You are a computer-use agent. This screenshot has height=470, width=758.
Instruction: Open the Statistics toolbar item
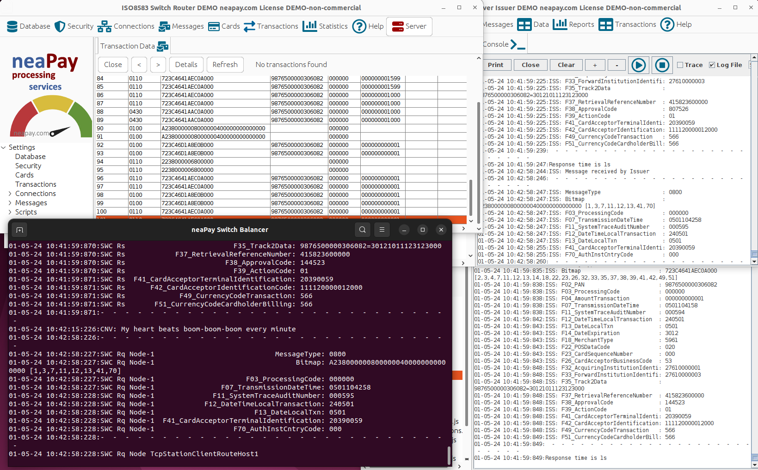pyautogui.click(x=325, y=26)
